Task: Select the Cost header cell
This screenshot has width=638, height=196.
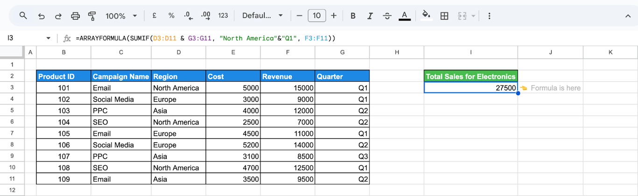Action: (x=233, y=77)
